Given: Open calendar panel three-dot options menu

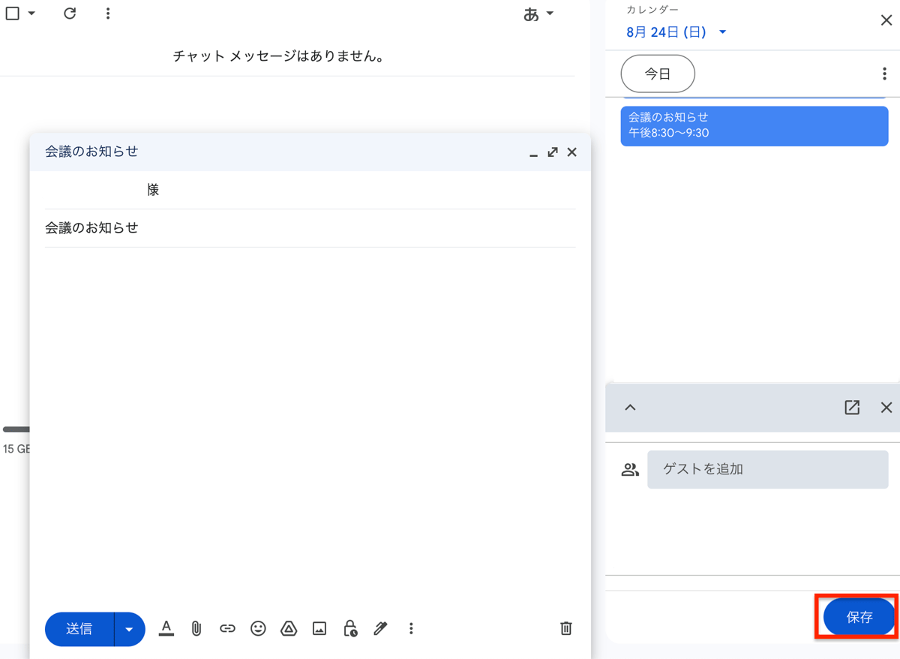Looking at the screenshot, I should [x=884, y=74].
